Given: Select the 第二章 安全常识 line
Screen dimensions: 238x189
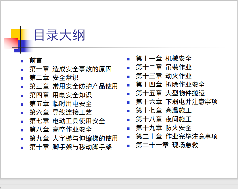Looking at the screenshot, I should coord(54,78).
